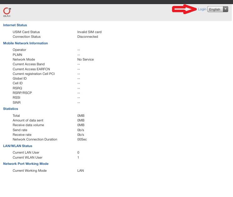Click the LAN/WLAN Status heading
The width and height of the screenshot is (233, 197).
click(18, 146)
